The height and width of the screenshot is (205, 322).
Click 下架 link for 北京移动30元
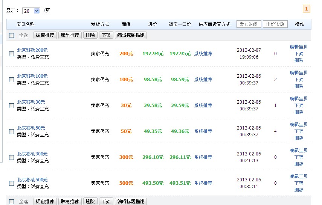(x=299, y=106)
